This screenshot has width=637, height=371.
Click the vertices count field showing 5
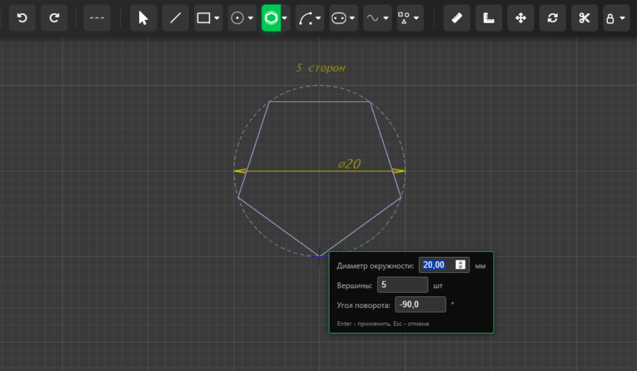click(x=403, y=285)
